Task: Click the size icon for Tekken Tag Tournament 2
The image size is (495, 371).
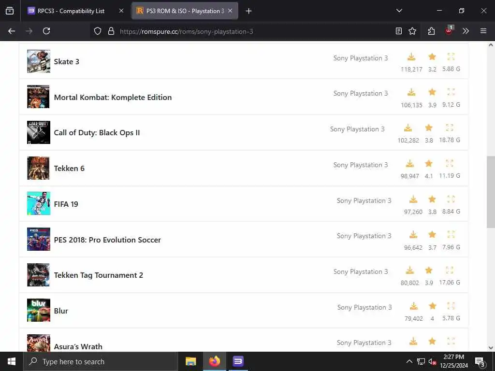Action: 450,271
